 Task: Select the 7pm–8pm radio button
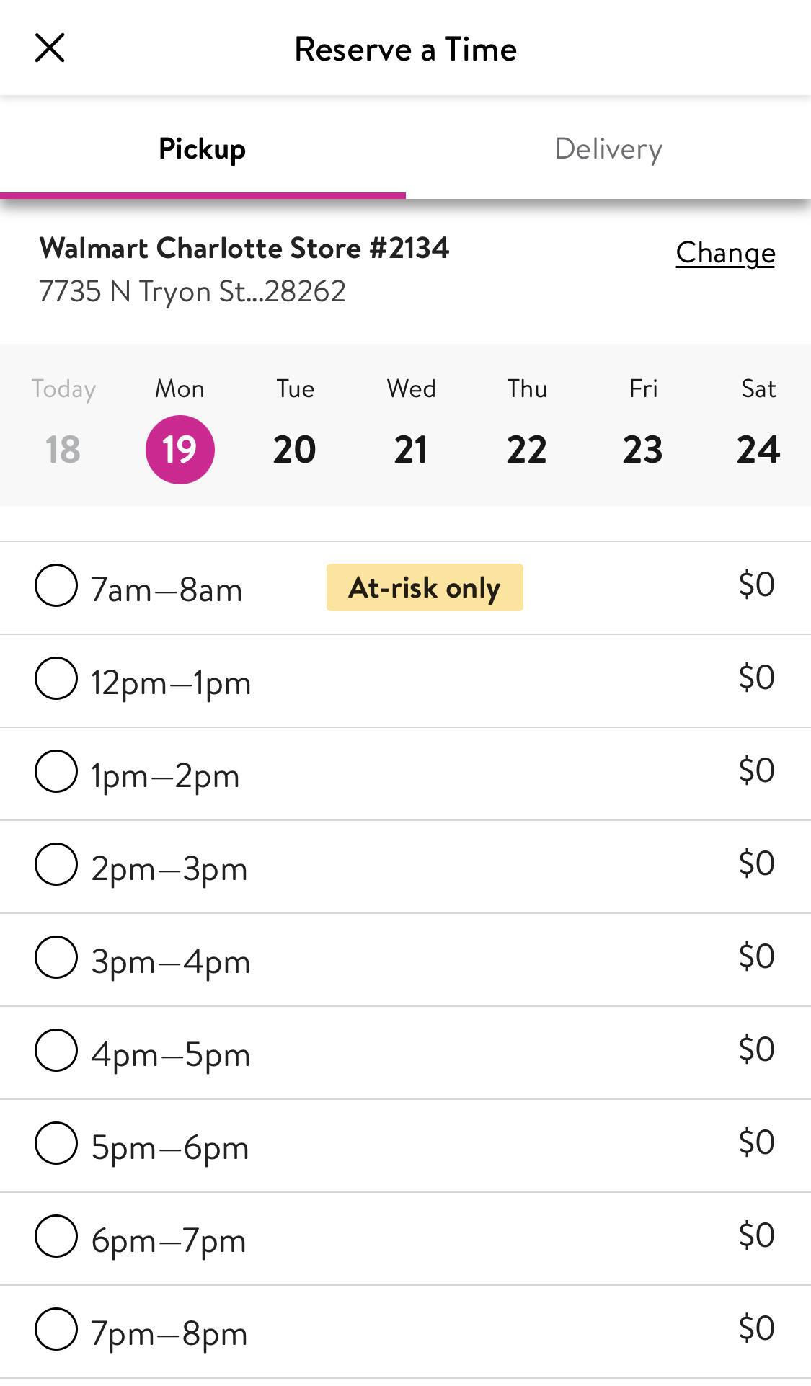point(56,1329)
